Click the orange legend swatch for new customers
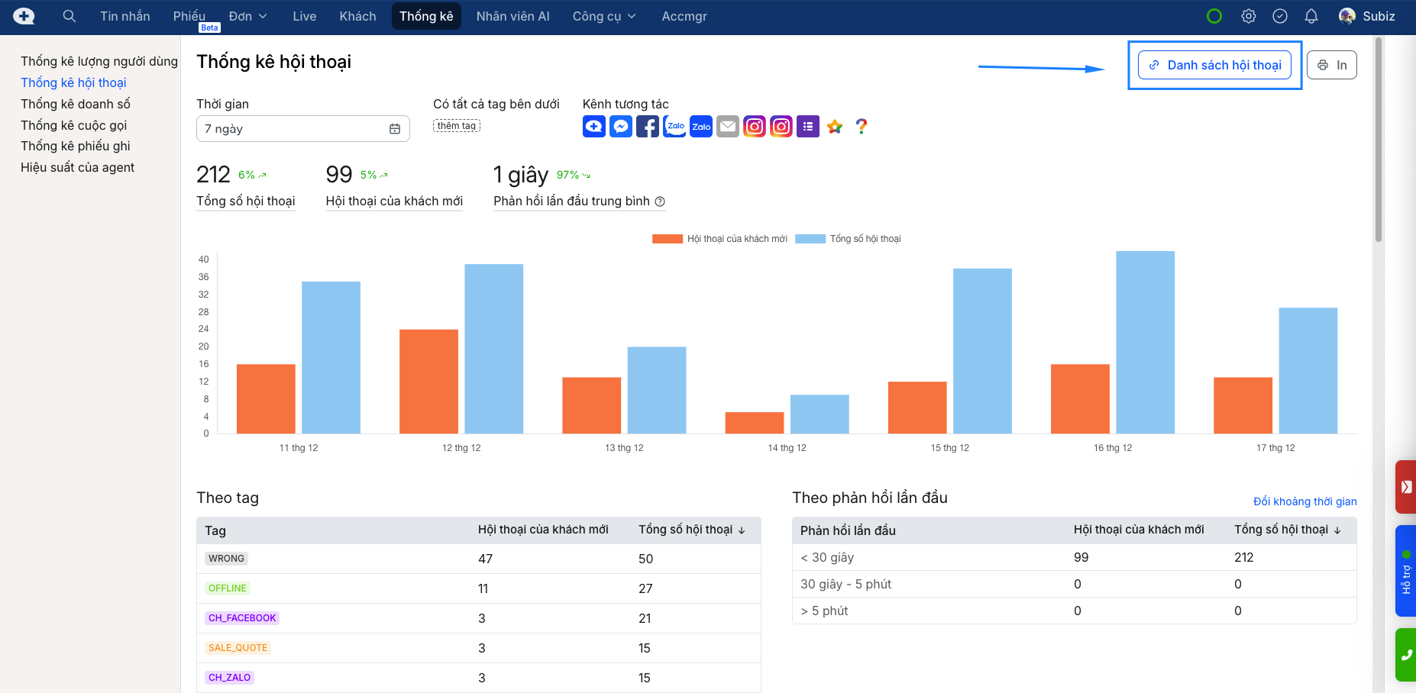The height and width of the screenshot is (693, 1416). coord(667,239)
